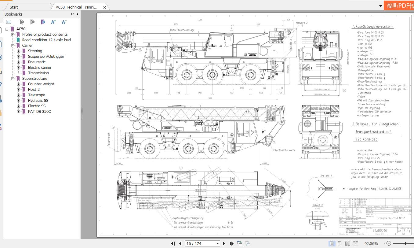Screen dimensions: 414x248
Task: Jump to last page with skip-forward button
Action: tap(231, 243)
